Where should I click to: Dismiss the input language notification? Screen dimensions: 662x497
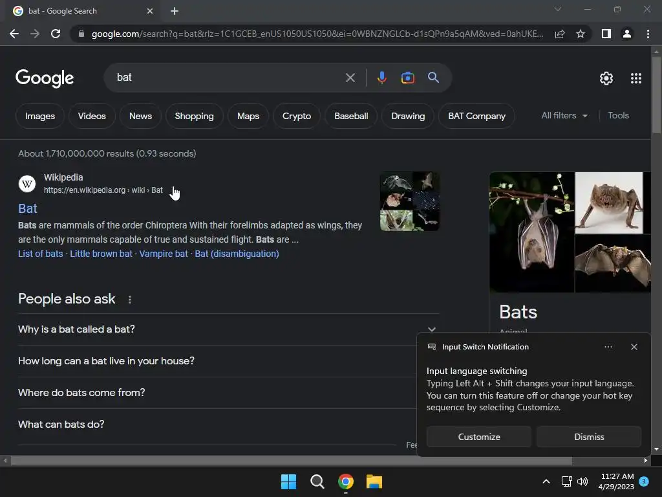[x=589, y=437]
